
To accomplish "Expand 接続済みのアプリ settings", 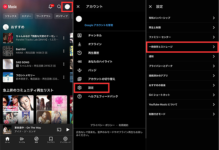I will point(182,76).
